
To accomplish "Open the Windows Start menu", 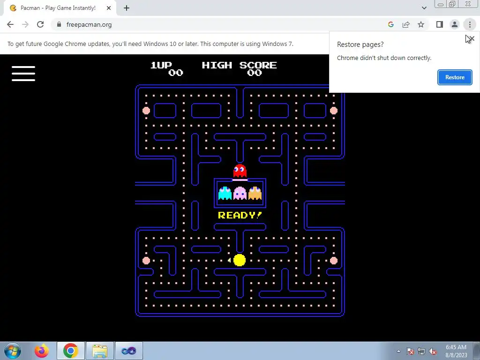I will [x=13, y=351].
